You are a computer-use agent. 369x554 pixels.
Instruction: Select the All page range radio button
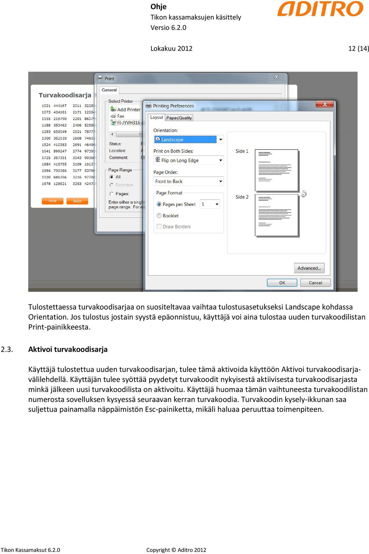click(111, 177)
